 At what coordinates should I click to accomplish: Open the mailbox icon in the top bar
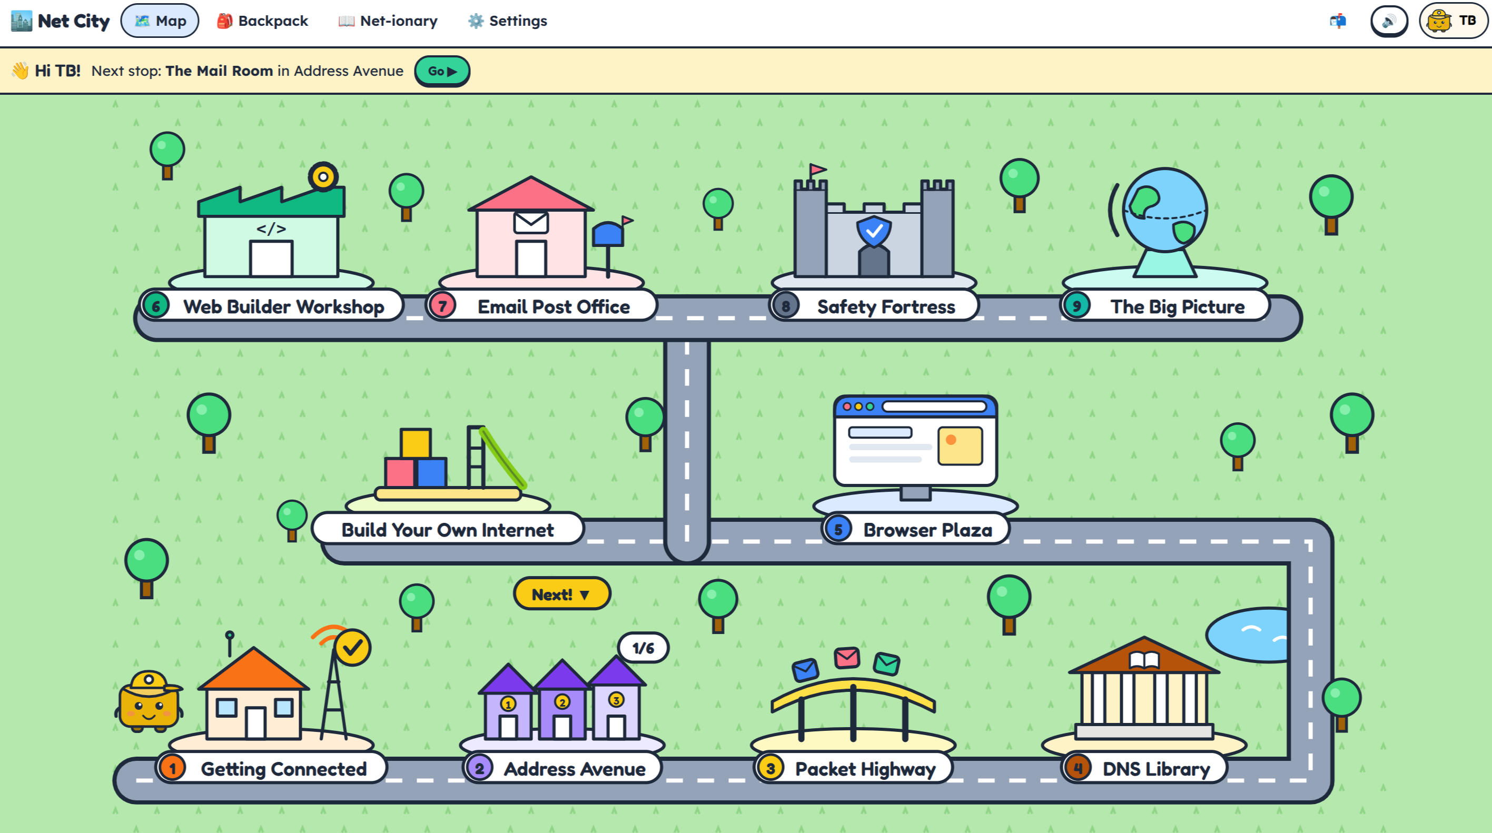[1338, 22]
